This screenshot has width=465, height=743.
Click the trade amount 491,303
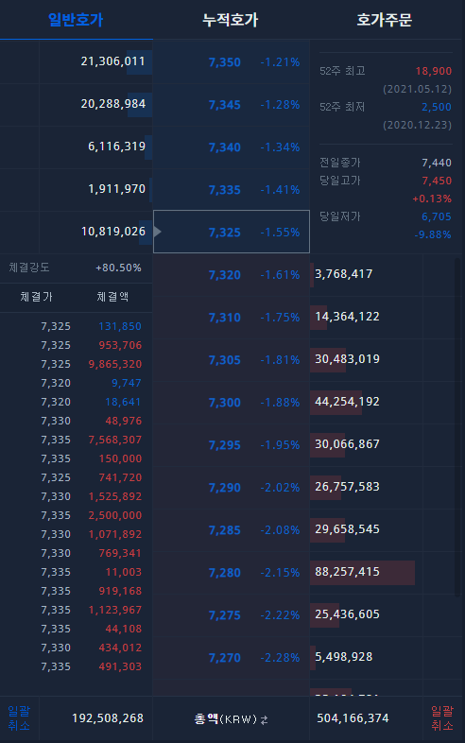point(120,667)
